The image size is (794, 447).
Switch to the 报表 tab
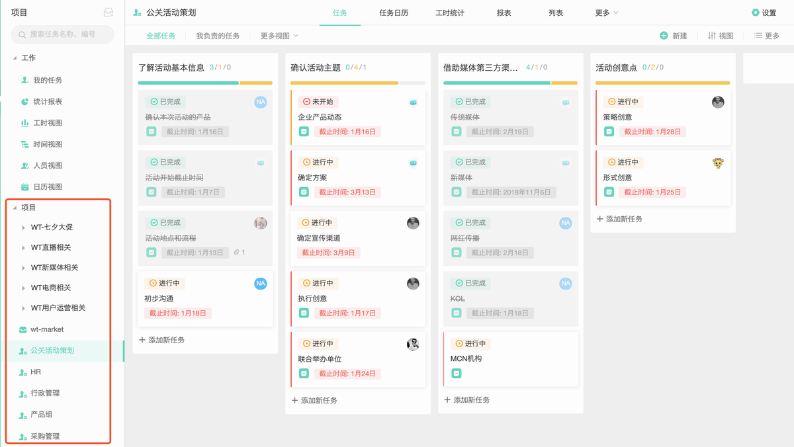[504, 13]
